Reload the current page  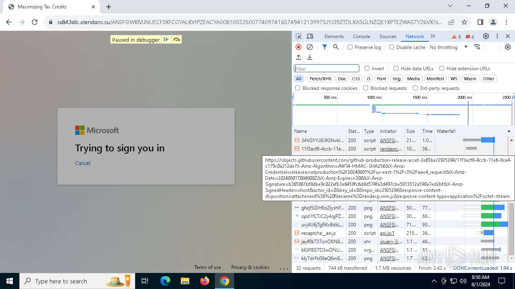click(x=35, y=22)
